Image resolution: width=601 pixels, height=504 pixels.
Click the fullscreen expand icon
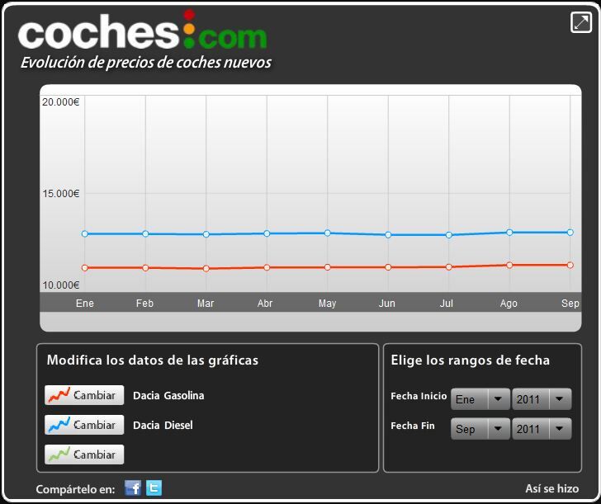pos(581,22)
